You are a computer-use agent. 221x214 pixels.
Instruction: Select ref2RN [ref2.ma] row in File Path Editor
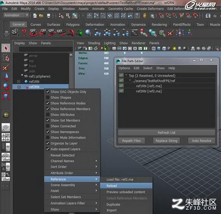pos(166,91)
